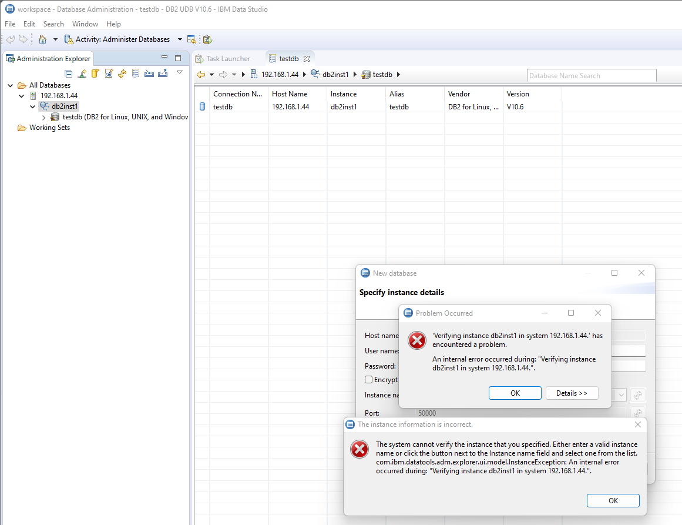The height and width of the screenshot is (525, 682).
Task: Click the list/properties sheet icon in explorer
Action: click(136, 73)
